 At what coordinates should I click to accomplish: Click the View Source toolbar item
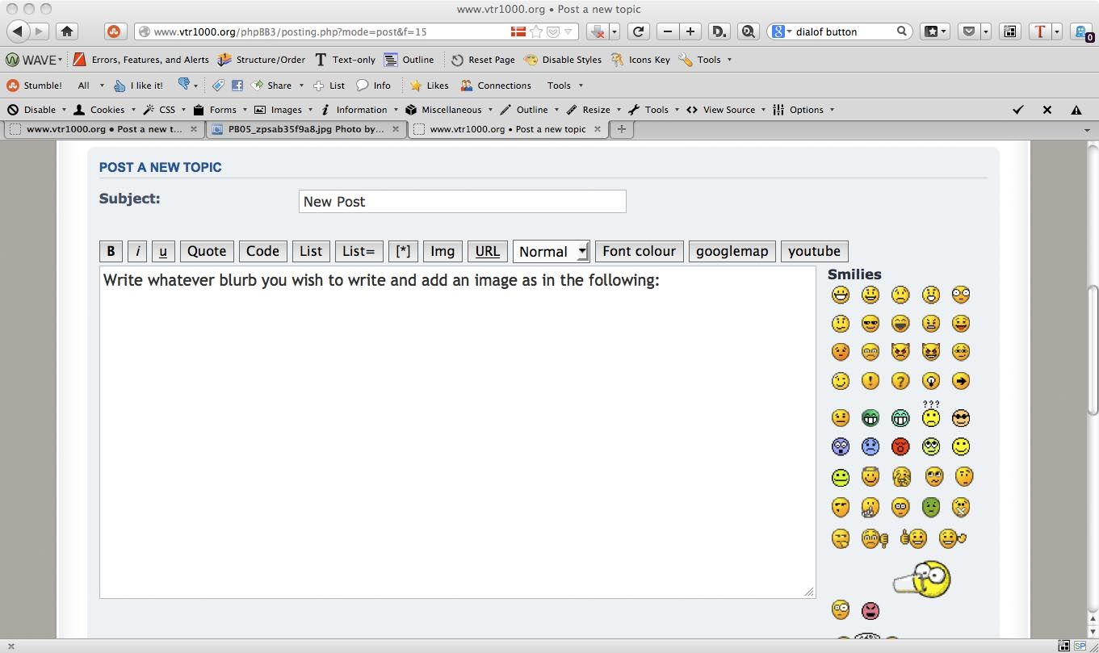point(725,110)
